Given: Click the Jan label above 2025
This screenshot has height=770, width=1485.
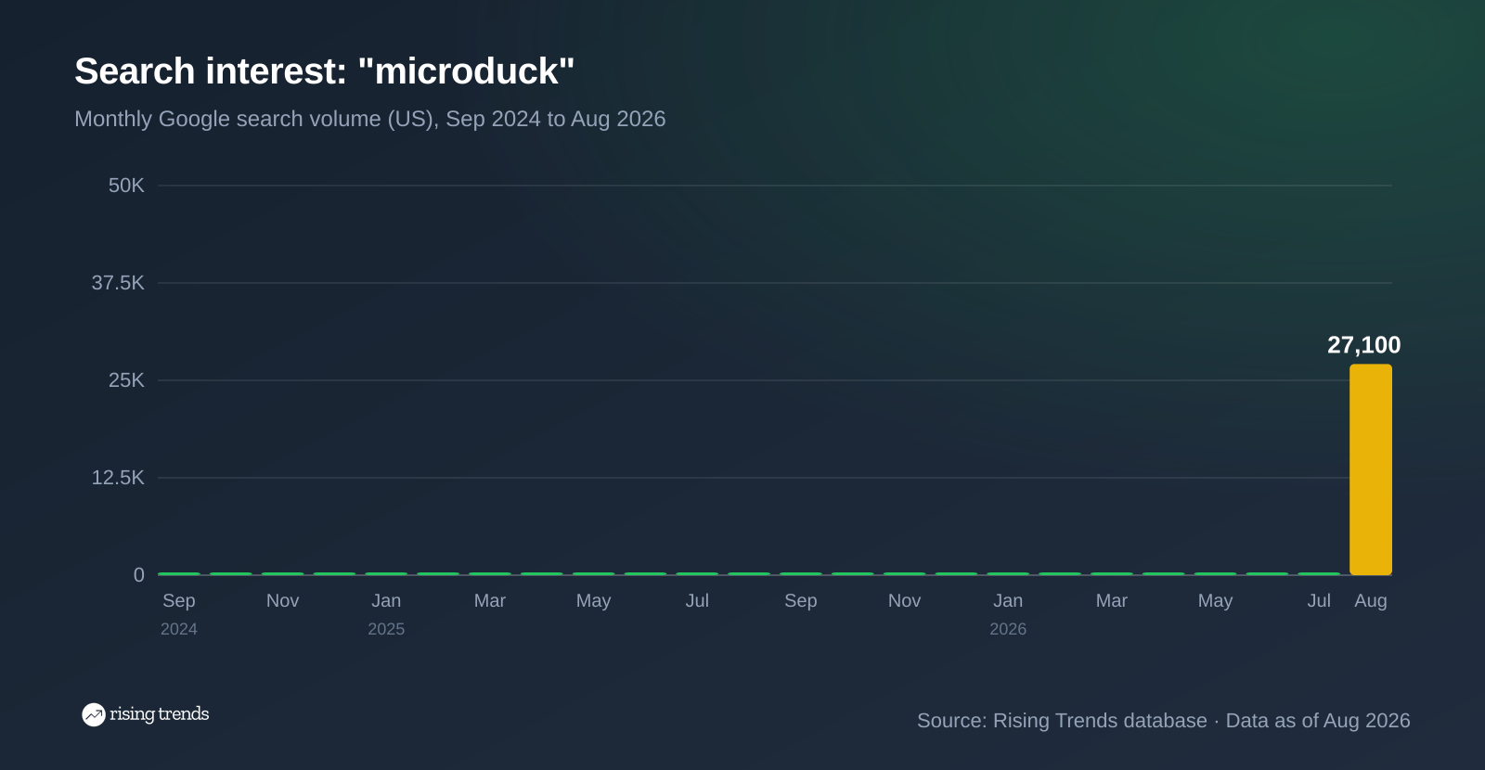Looking at the screenshot, I should [386, 600].
